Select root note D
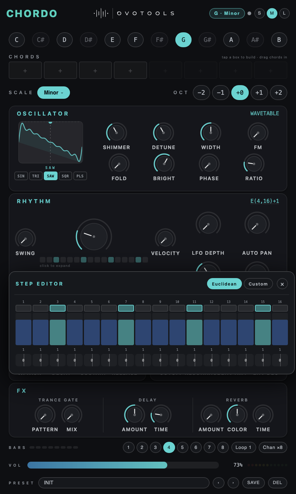296x494 pixels. click(64, 40)
